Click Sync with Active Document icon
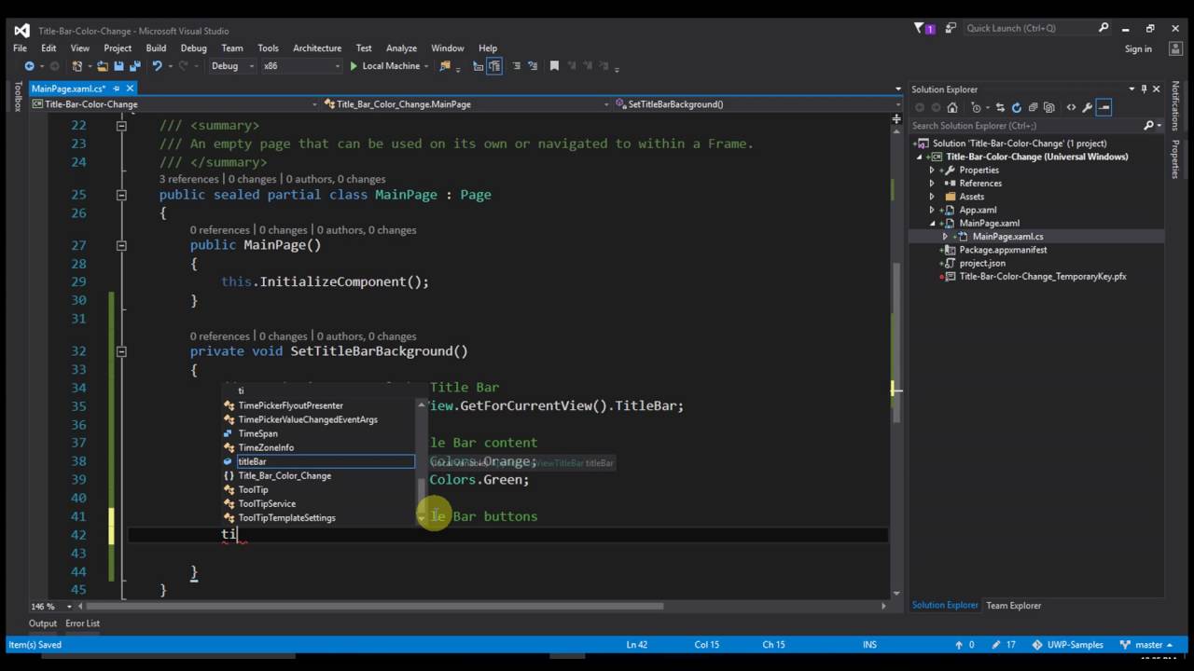This screenshot has width=1194, height=671. point(1000,107)
